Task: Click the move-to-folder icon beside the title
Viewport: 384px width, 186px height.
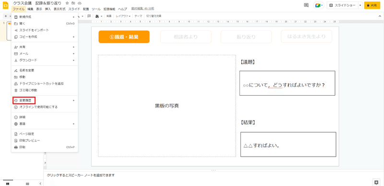Action: [x=73, y=3]
